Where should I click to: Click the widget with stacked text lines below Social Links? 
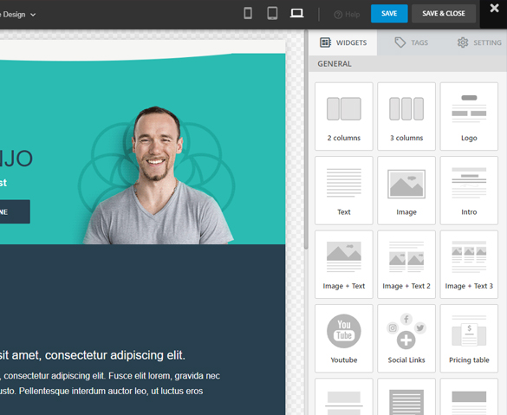[x=406, y=397]
